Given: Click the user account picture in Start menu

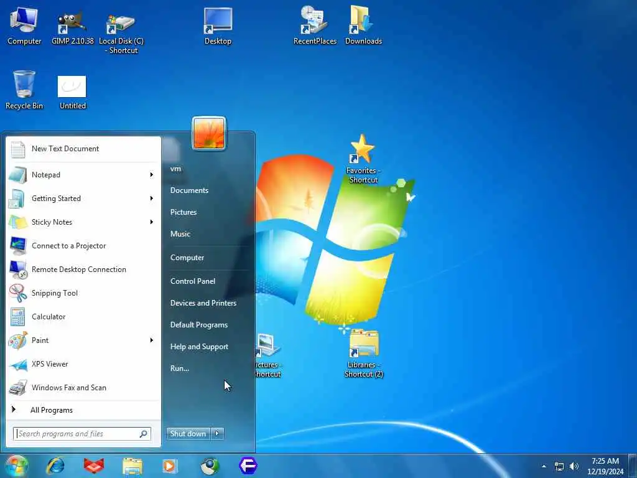Looking at the screenshot, I should tap(209, 133).
